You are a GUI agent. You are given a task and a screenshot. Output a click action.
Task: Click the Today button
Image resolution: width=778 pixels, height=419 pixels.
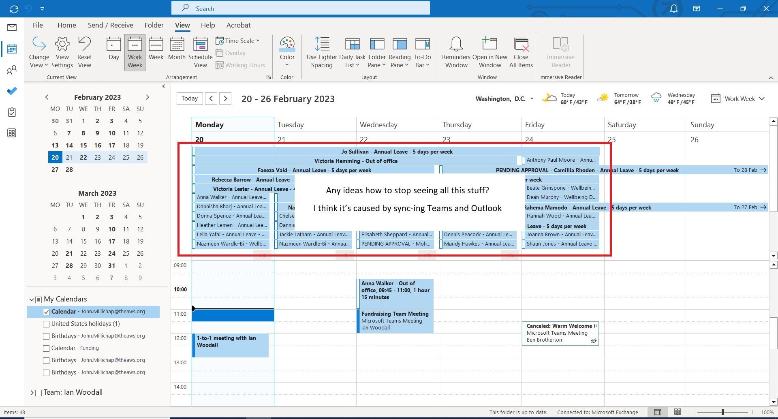coord(189,98)
